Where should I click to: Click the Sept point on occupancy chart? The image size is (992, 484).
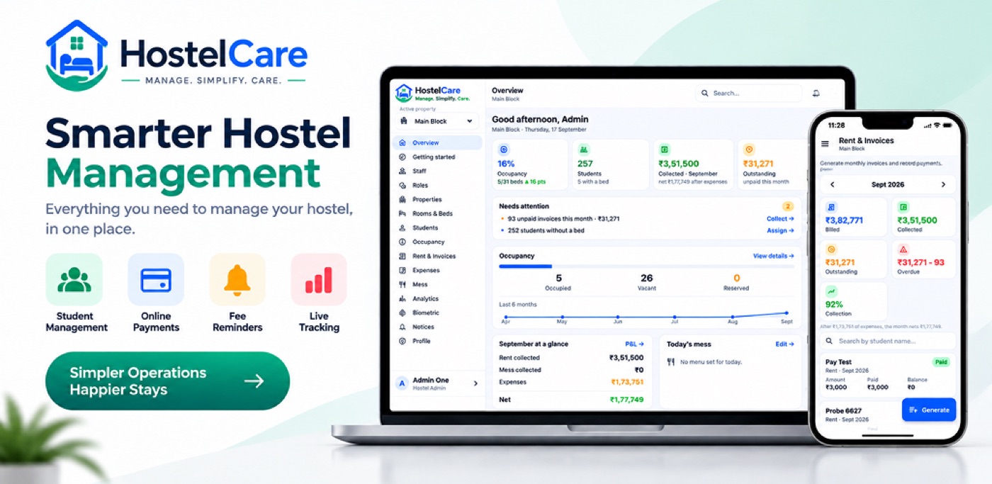pos(787,313)
